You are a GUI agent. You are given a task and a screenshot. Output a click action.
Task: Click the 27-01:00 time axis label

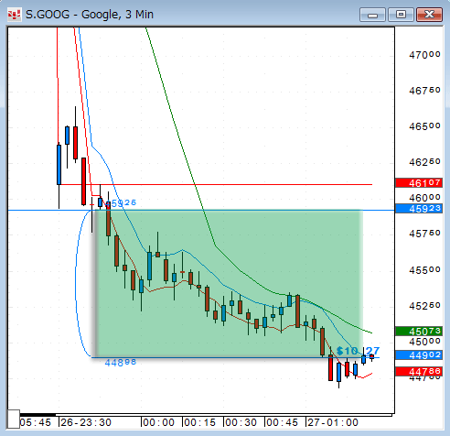[x=333, y=422]
